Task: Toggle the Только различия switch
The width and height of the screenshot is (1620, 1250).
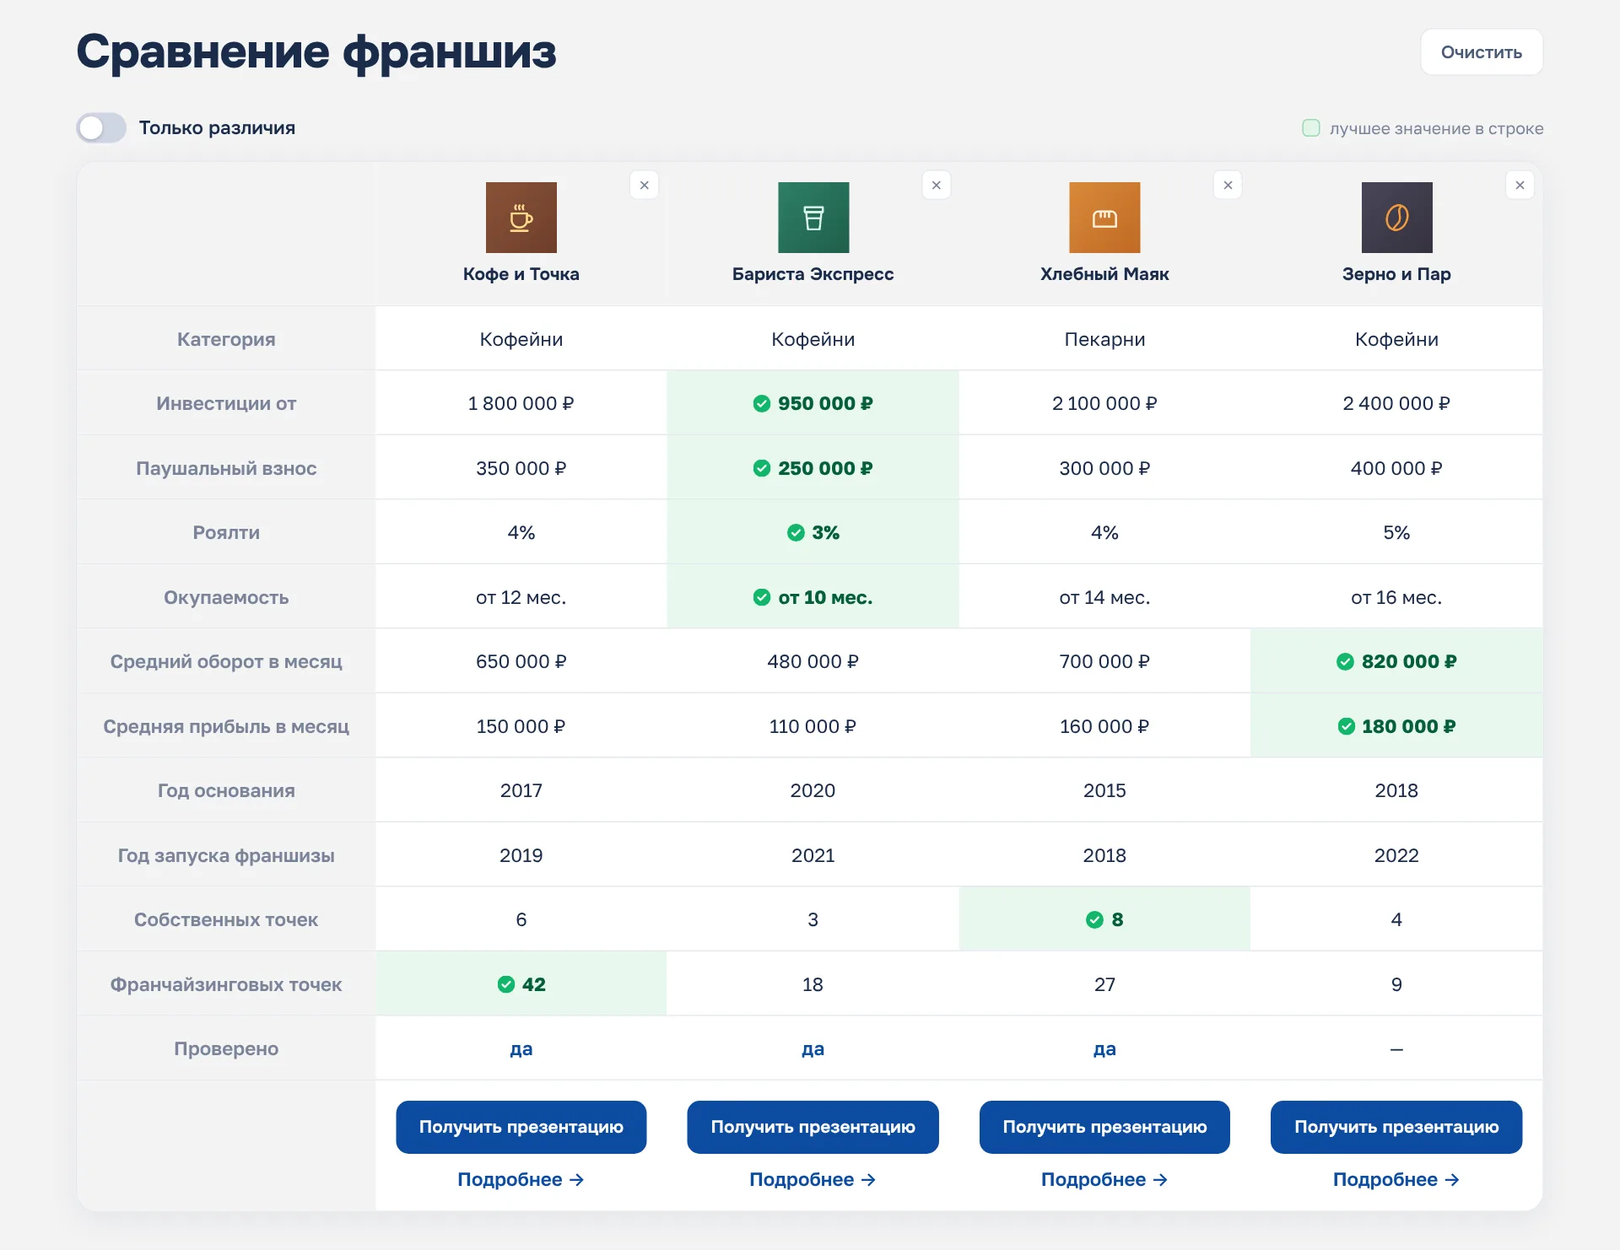Action: pyautogui.click(x=101, y=128)
